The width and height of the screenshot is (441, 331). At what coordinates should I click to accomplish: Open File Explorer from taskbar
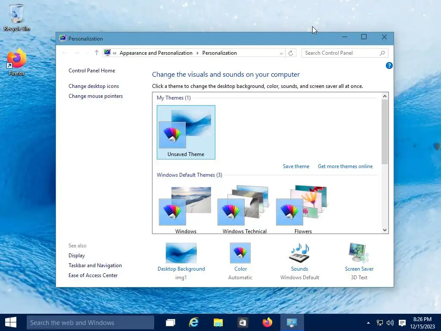[218, 322]
